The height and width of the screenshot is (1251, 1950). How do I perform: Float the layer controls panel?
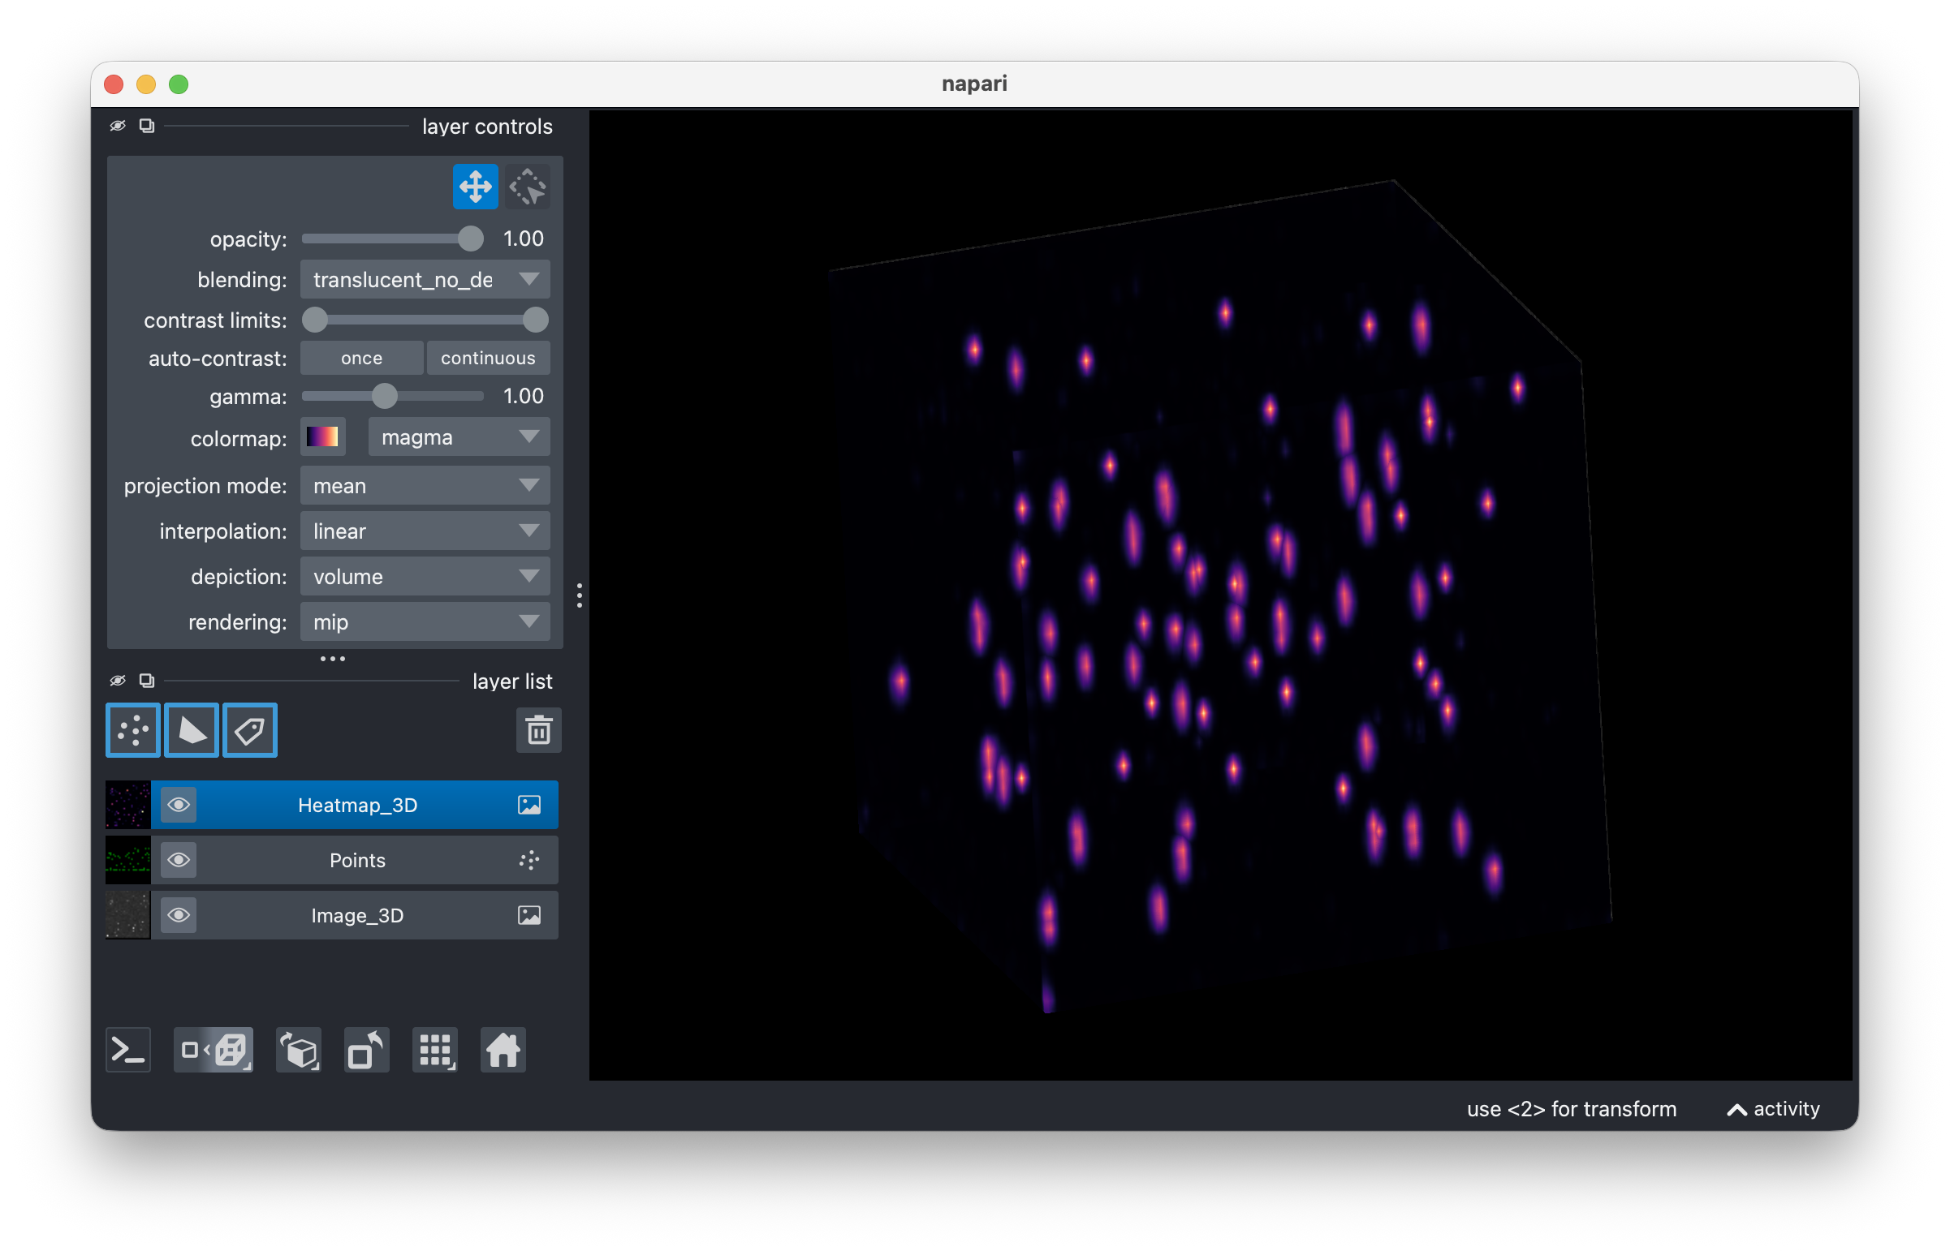(147, 126)
